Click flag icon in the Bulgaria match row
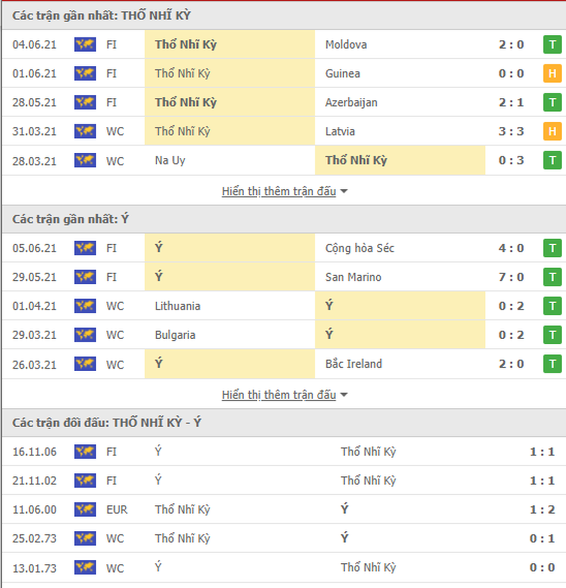The height and width of the screenshot is (588, 566). pyautogui.click(x=85, y=335)
